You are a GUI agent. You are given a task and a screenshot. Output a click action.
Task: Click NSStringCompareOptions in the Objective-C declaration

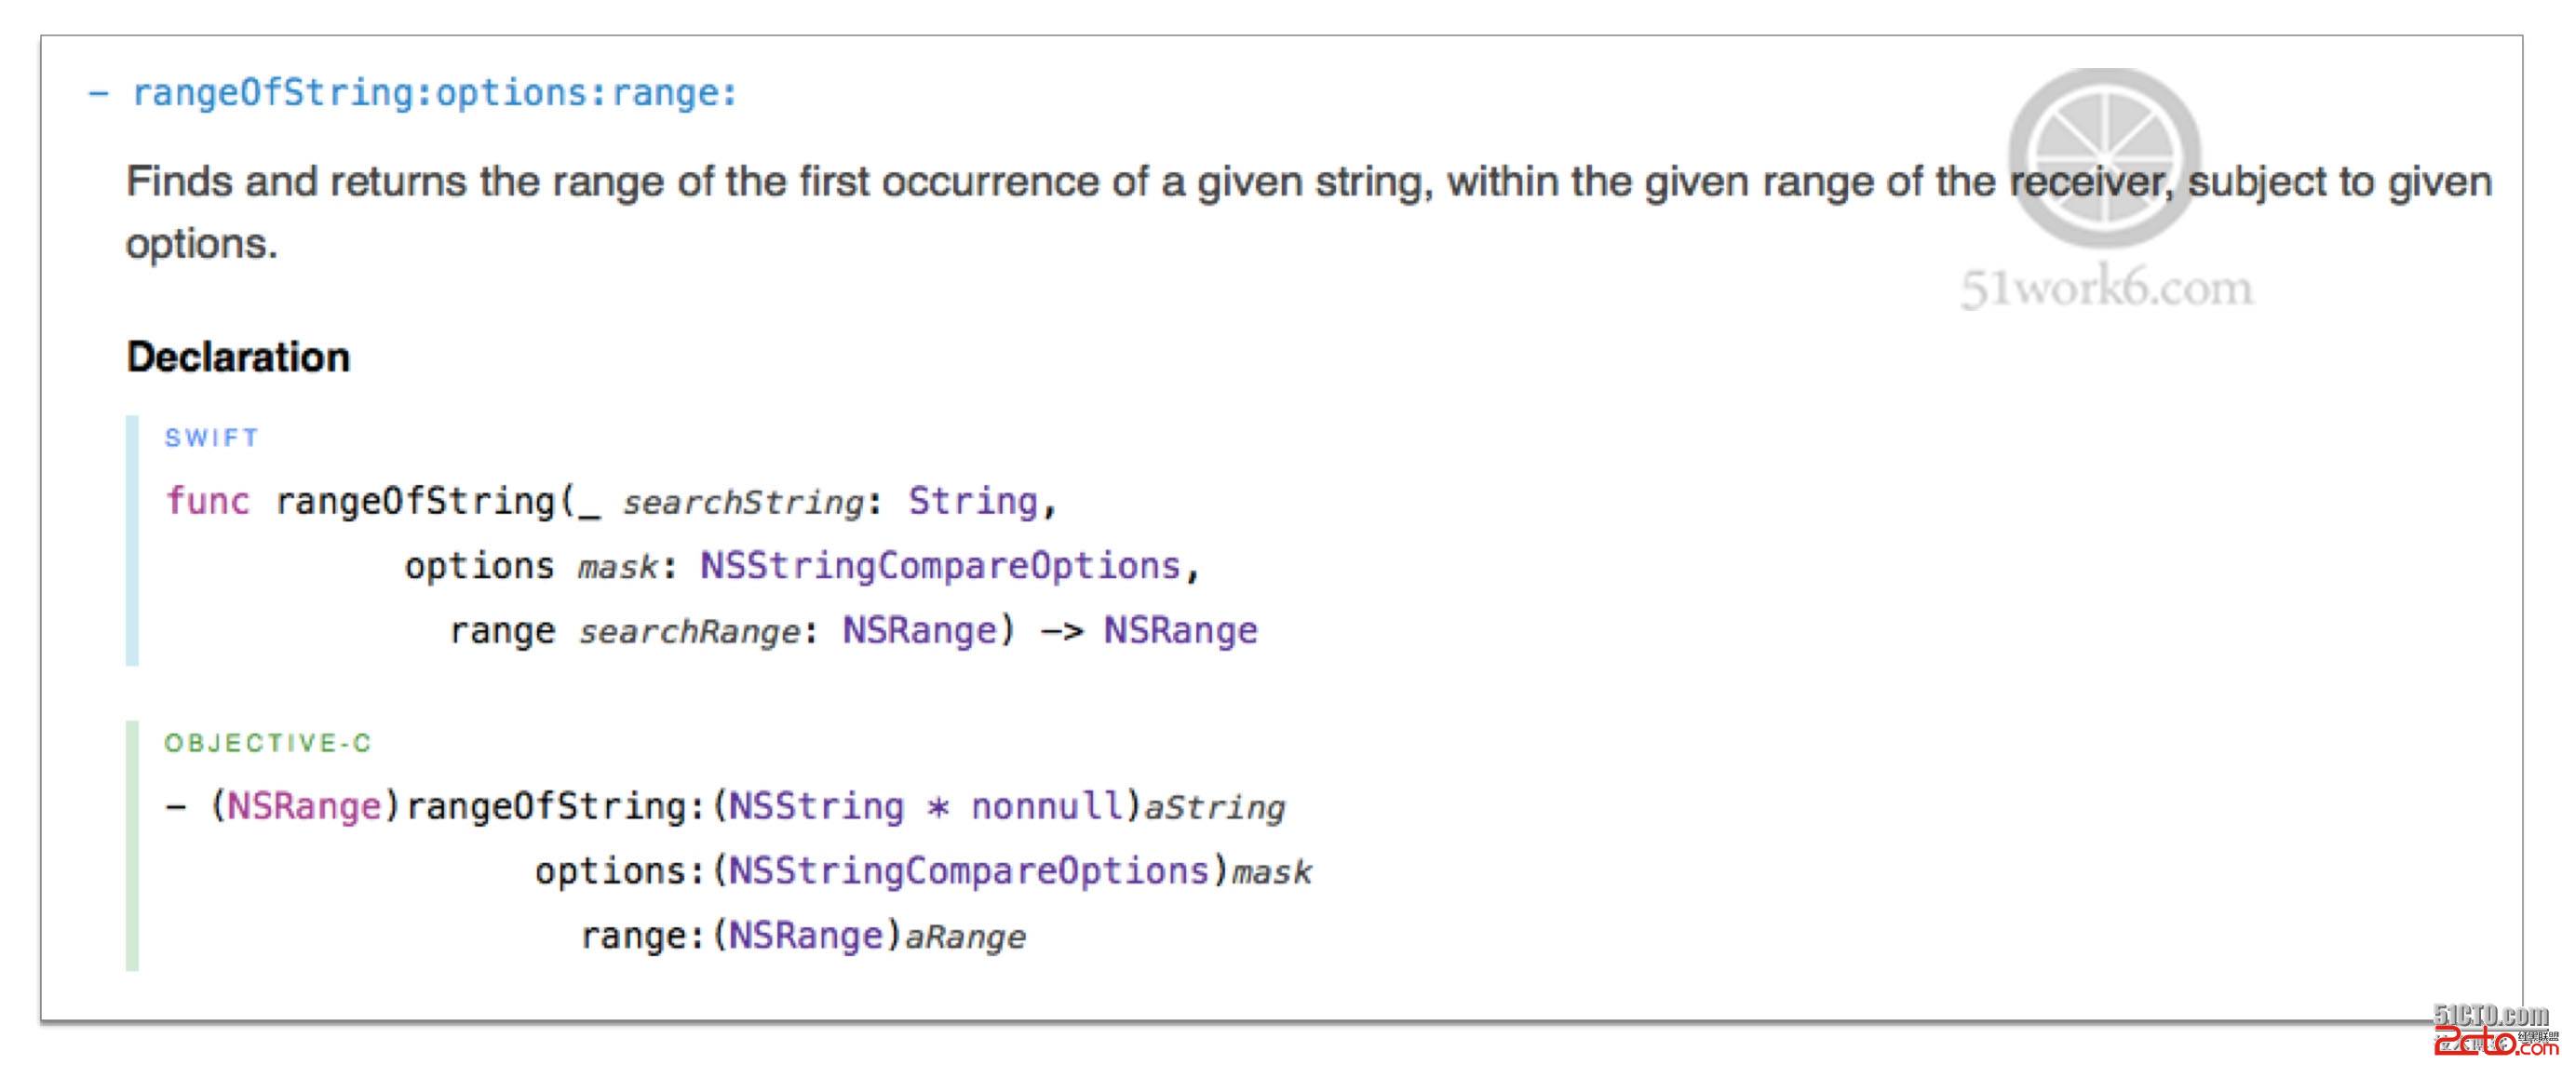pyautogui.click(x=969, y=871)
